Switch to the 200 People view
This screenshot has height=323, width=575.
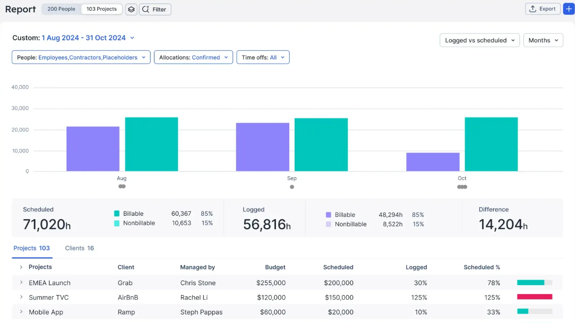[61, 9]
